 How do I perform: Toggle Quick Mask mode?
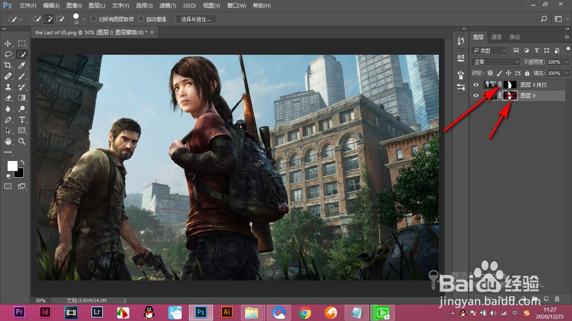(x=8, y=186)
